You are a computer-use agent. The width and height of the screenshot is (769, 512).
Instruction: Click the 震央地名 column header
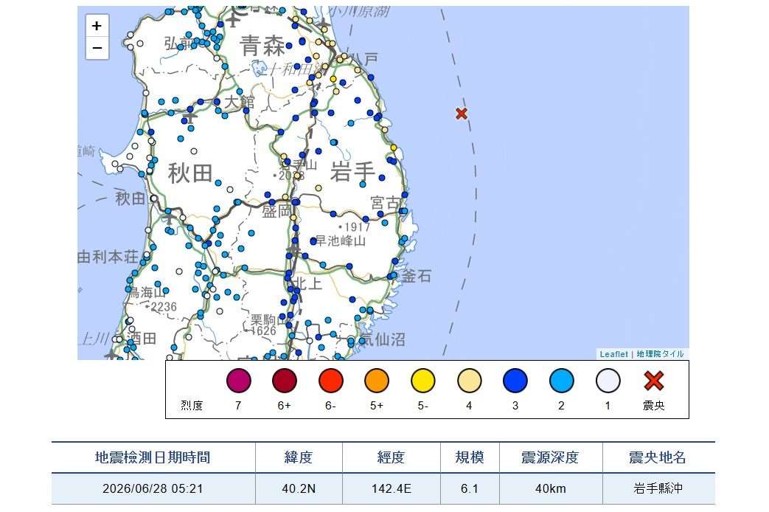[658, 457]
